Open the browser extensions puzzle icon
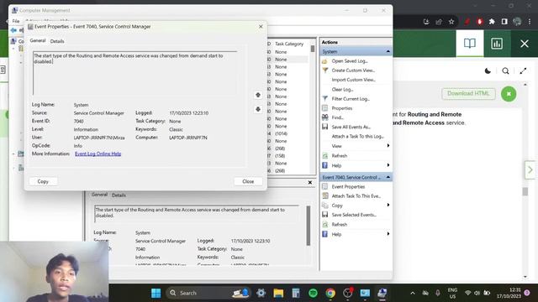The image size is (538, 302). click(492, 22)
